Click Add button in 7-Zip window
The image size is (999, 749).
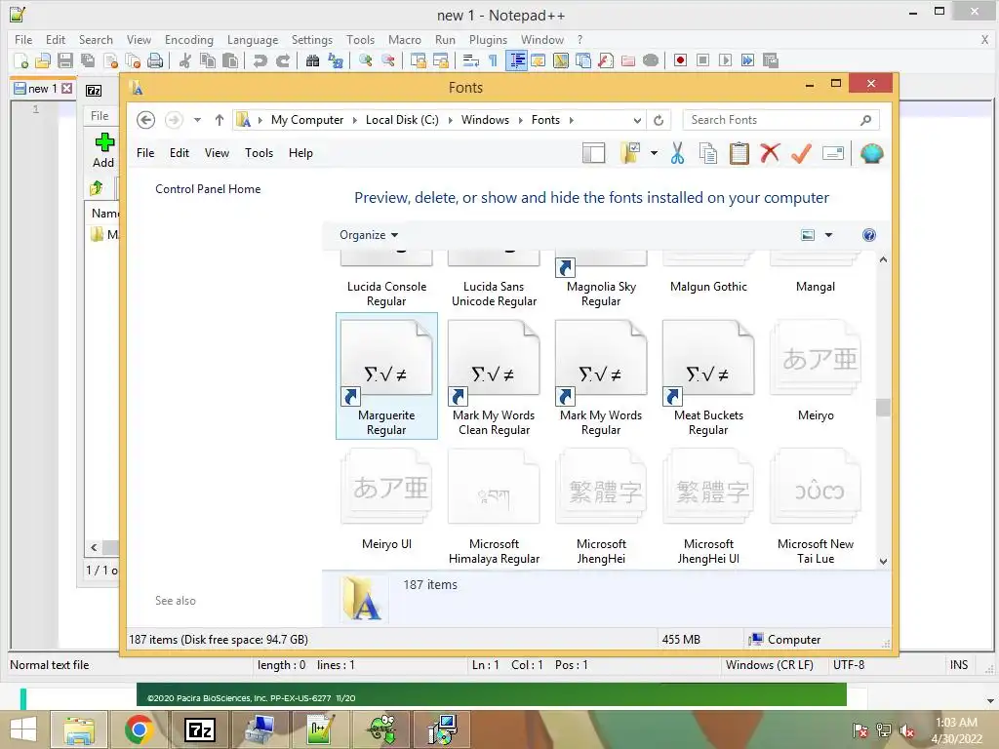[x=103, y=151]
